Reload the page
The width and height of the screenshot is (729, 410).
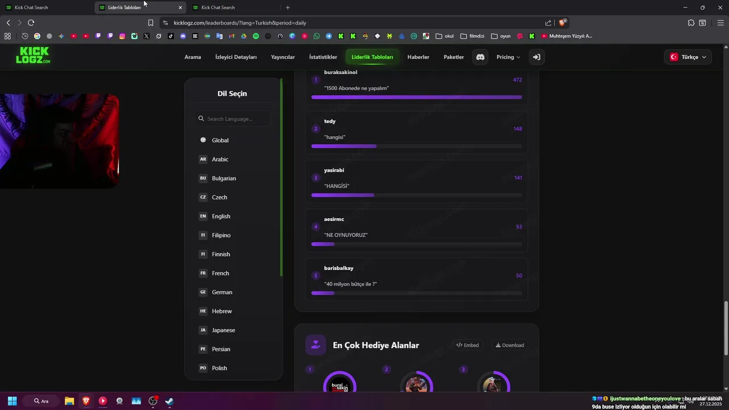(x=31, y=23)
